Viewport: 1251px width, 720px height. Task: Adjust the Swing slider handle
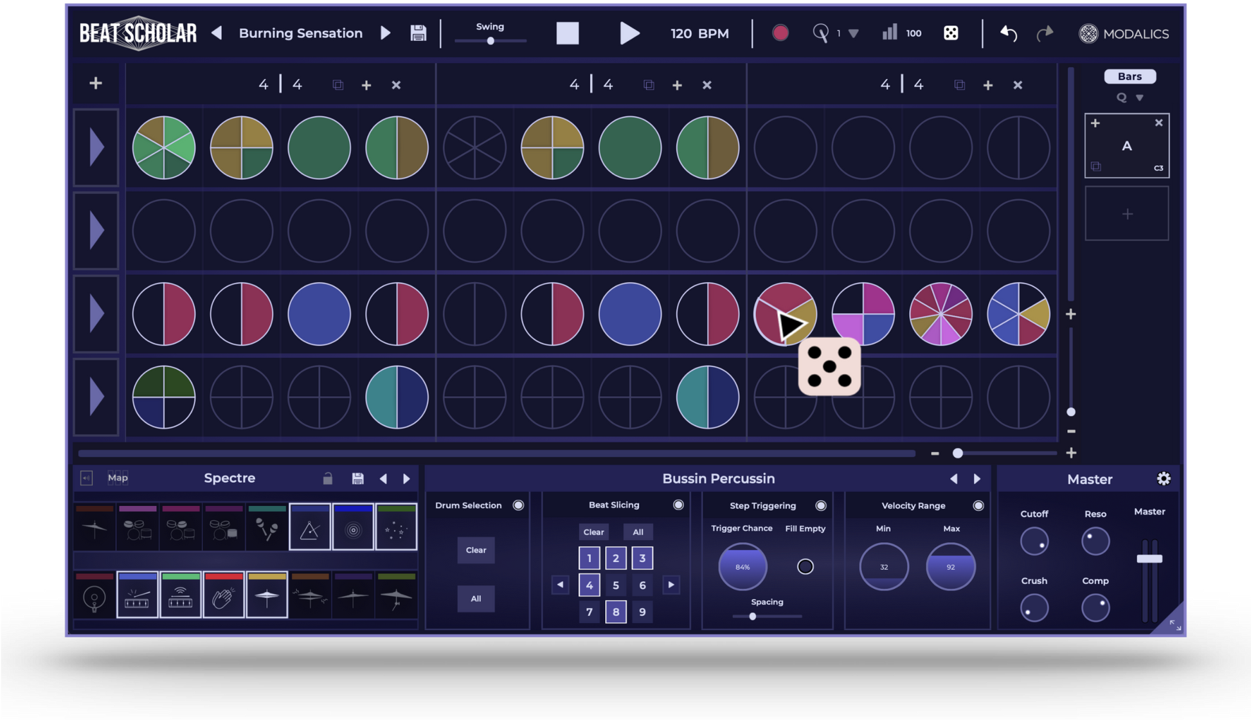[491, 41]
